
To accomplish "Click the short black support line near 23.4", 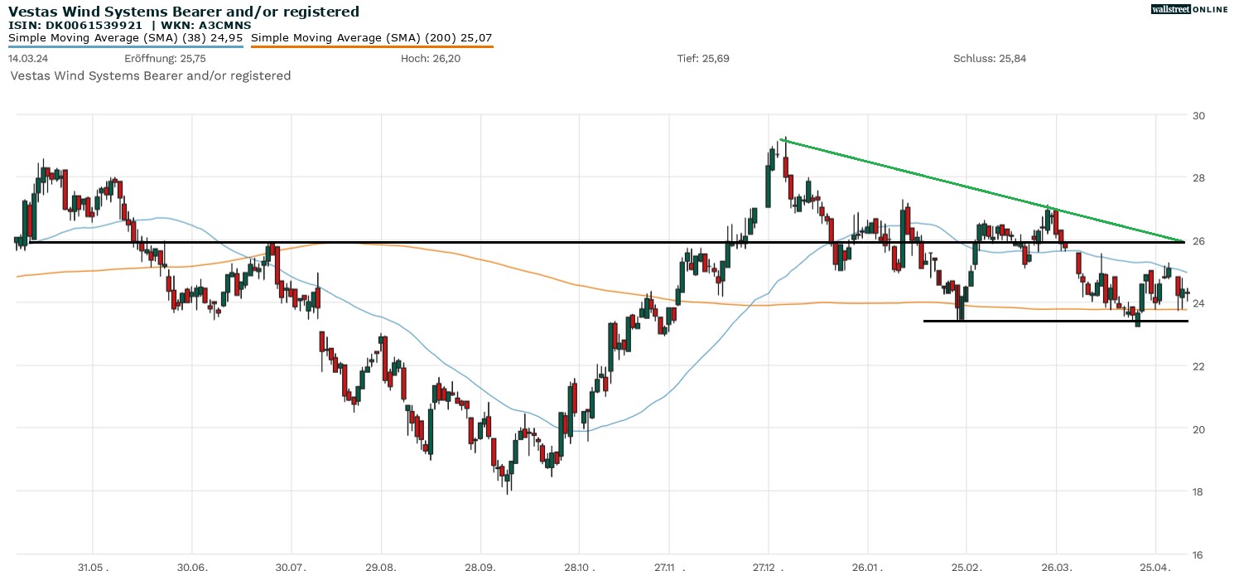I will pyautogui.click(x=1052, y=321).
